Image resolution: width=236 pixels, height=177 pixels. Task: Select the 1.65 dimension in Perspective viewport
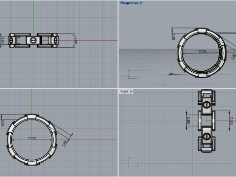click(234, 56)
